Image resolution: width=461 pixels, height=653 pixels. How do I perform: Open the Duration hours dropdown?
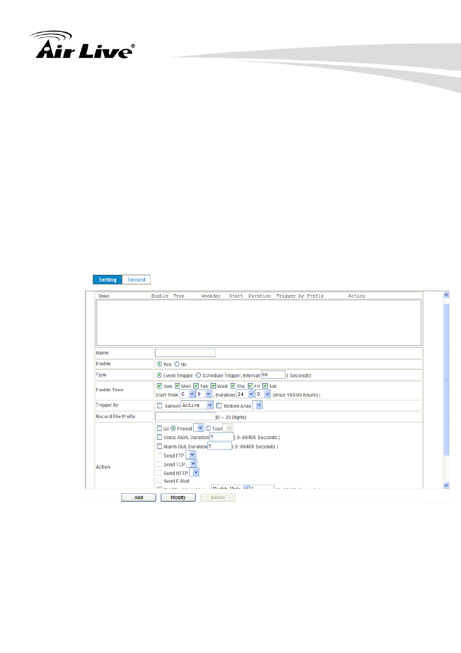pyautogui.click(x=245, y=394)
